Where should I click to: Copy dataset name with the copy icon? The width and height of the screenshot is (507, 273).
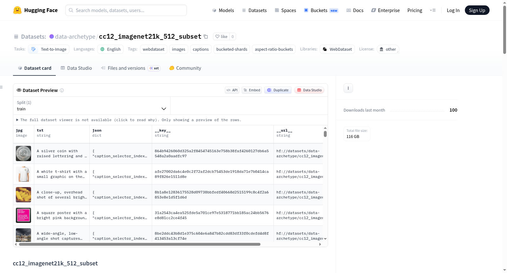[x=206, y=36]
